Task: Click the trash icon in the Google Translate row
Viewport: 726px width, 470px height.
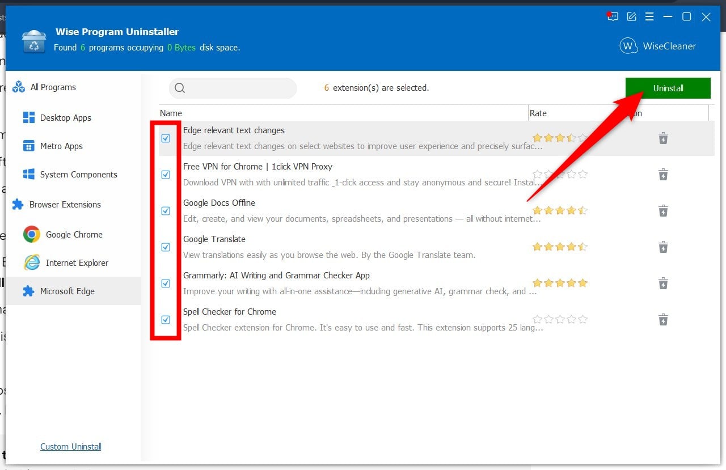Action: click(663, 247)
